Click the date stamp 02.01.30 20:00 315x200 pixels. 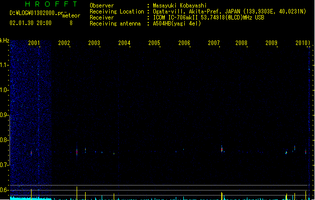coord(31,23)
